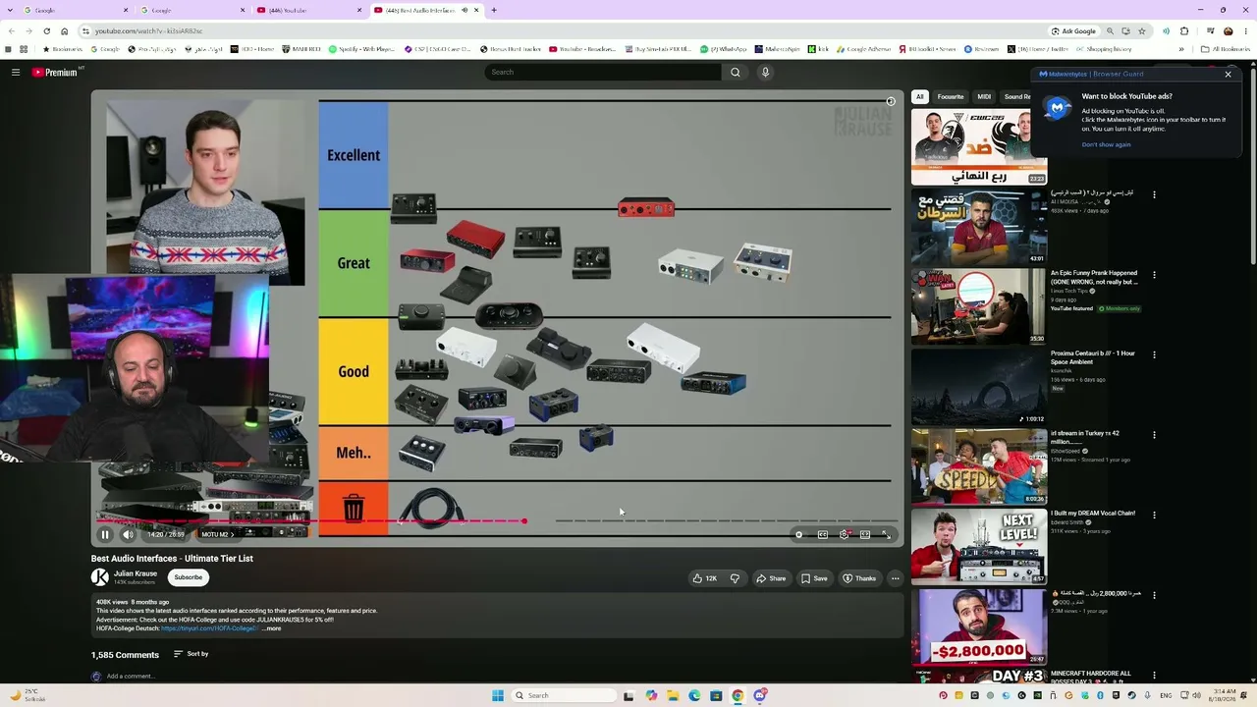Open options for the MINECRAFT HARDCORE video
The width and height of the screenshot is (1257, 707).
[x=1154, y=675]
